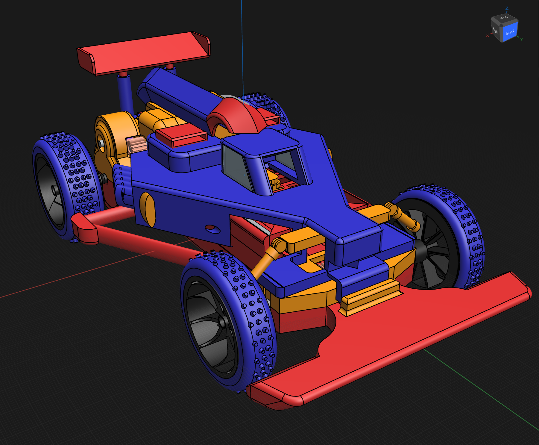The width and height of the screenshot is (539, 445).
Task: Select the Back face of view cube
Action: [510, 32]
